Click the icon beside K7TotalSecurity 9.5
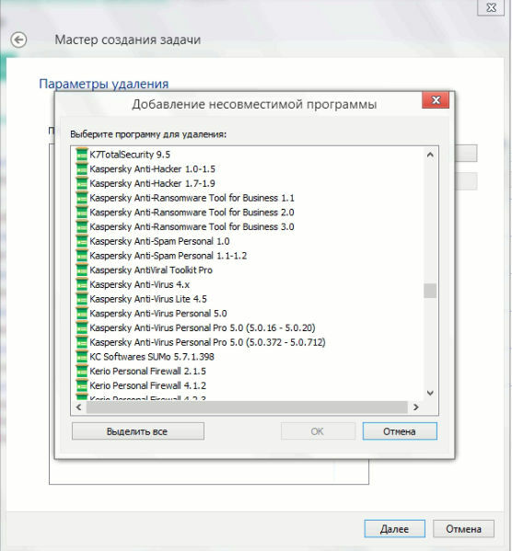Screen dimensions: 512x551 (82, 155)
